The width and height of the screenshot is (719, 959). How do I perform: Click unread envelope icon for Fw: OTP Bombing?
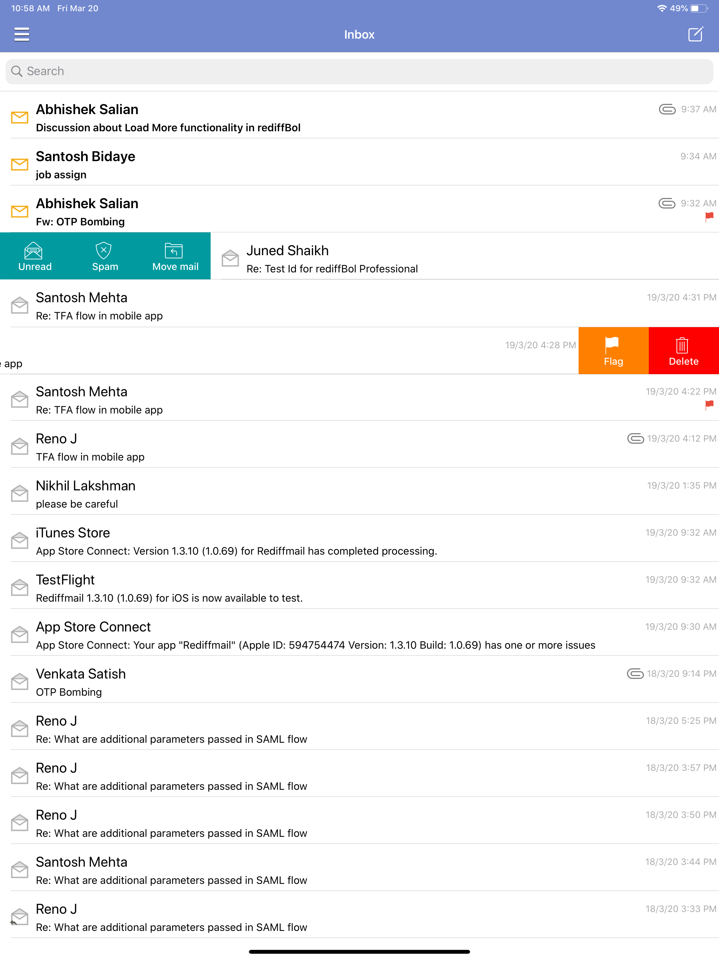click(20, 212)
